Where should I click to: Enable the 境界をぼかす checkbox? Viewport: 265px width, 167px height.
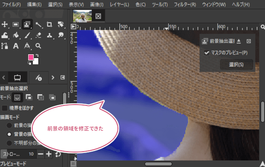coord(4,108)
